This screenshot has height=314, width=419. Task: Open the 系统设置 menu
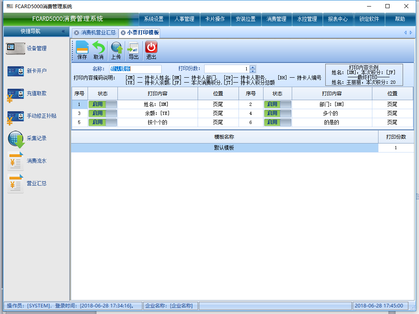pos(154,19)
